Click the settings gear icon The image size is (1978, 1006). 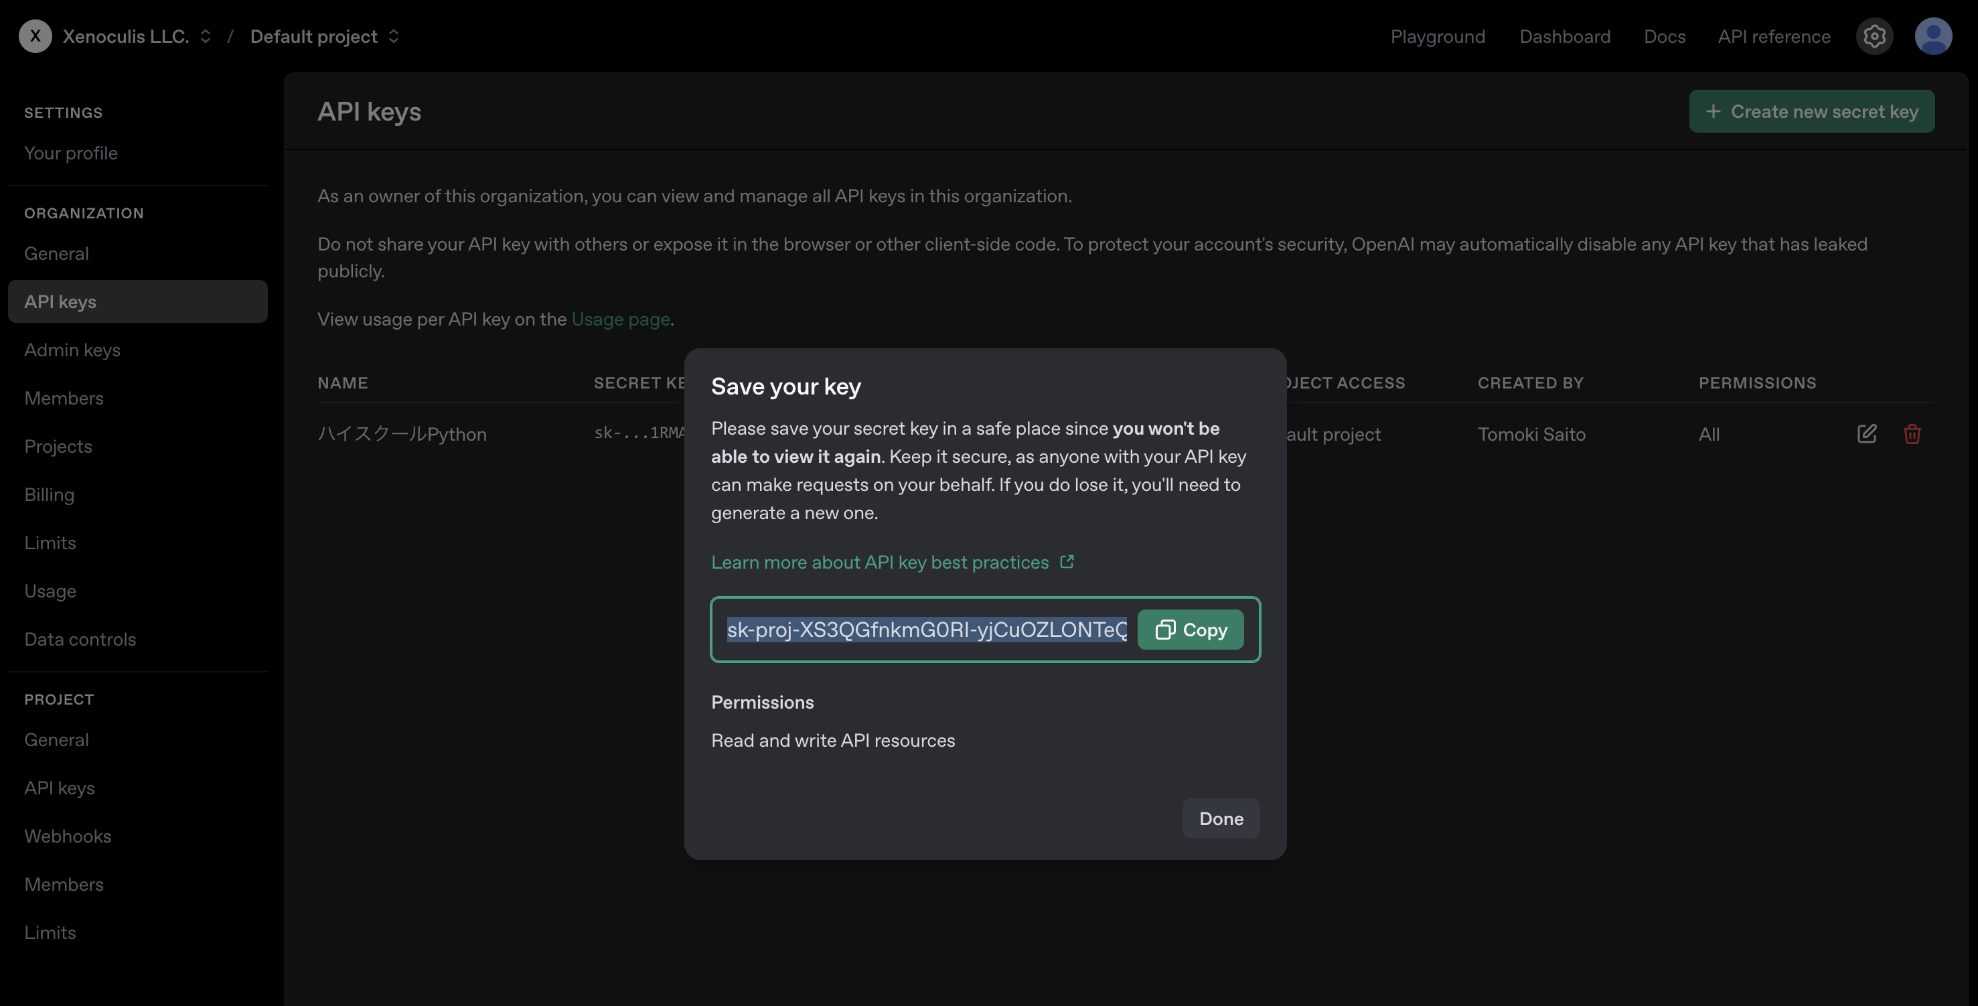tap(1874, 36)
